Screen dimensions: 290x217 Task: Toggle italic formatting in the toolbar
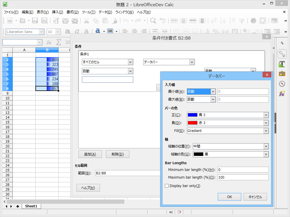[x=77, y=31]
